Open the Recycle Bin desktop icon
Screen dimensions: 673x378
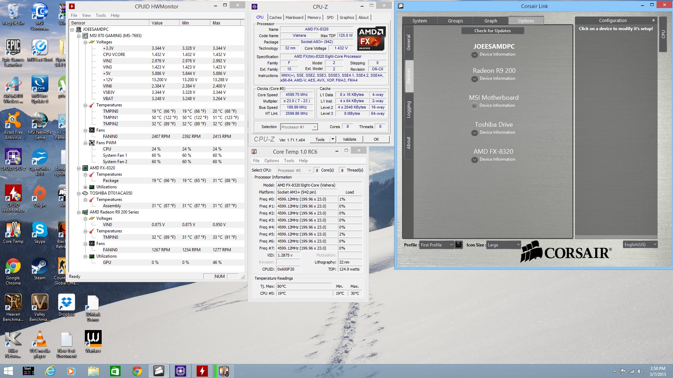click(x=13, y=15)
